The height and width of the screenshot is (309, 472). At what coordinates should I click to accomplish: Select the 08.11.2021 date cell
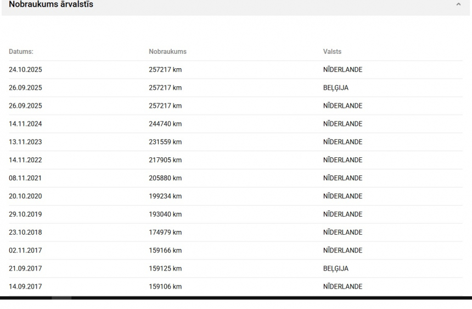(x=25, y=178)
